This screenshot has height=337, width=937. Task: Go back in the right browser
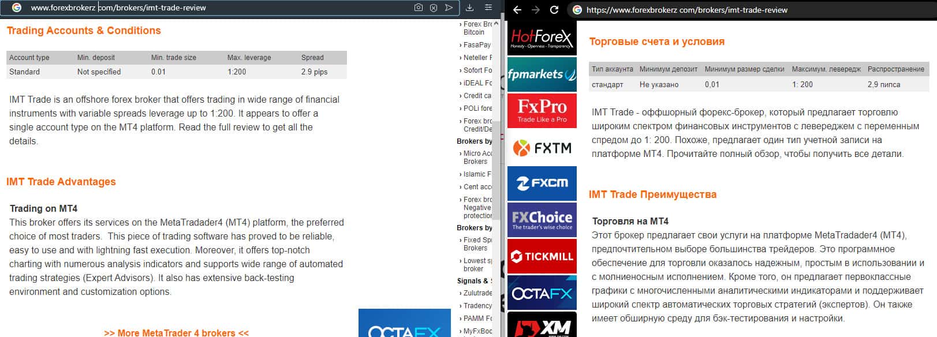[517, 10]
